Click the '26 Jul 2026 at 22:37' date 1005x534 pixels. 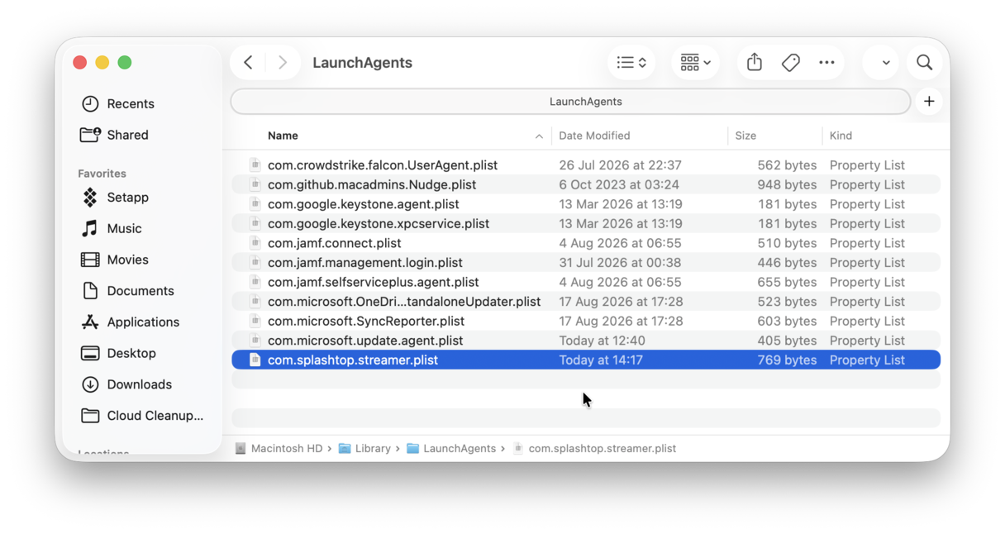620,165
